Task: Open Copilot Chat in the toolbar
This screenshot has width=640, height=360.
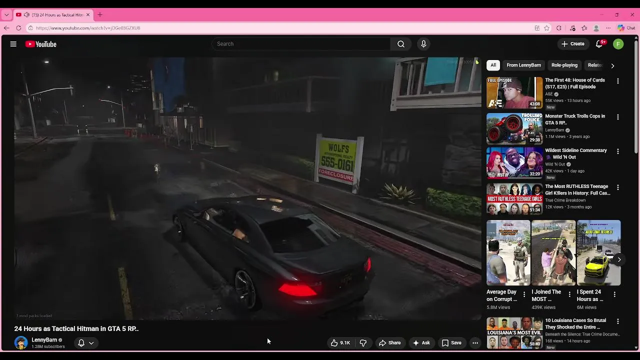Action: [626, 28]
